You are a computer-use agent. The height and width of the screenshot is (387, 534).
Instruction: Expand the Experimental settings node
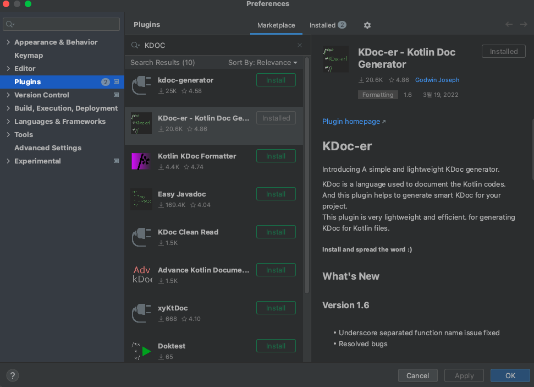click(8, 161)
